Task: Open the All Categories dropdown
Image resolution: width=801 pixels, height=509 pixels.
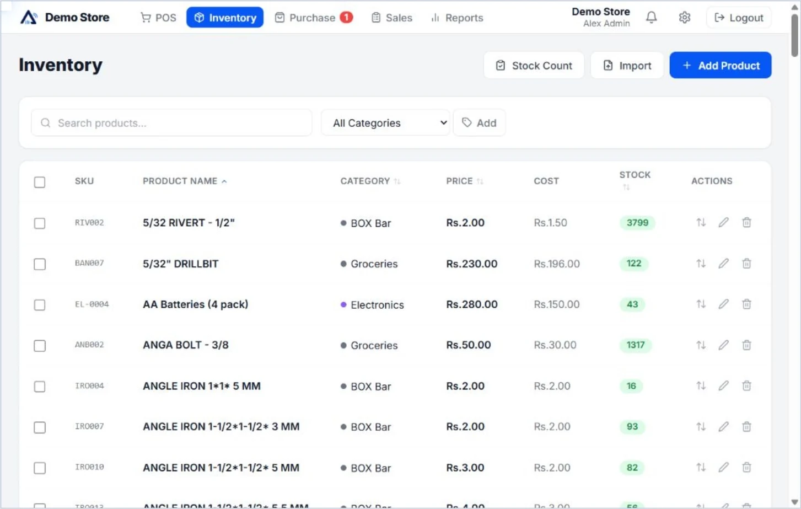Action: click(385, 123)
